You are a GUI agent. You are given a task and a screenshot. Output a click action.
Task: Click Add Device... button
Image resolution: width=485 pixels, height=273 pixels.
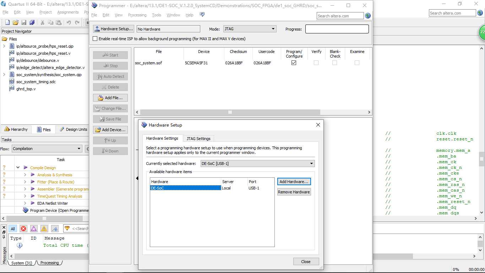[x=110, y=129]
